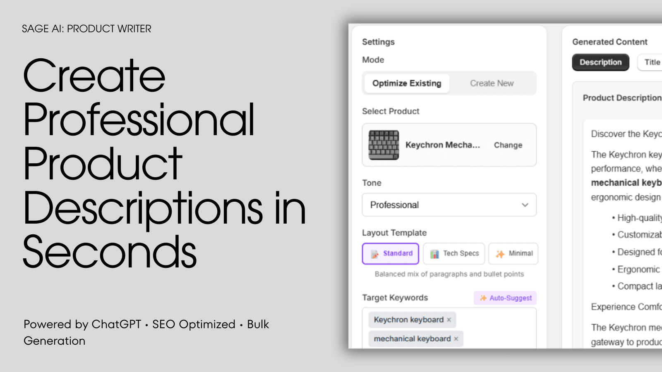Click the Standard layout template icon
The height and width of the screenshot is (372, 662).
[374, 254]
